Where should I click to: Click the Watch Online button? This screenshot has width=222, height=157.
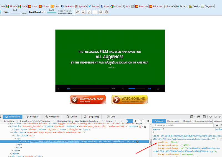tap(130, 100)
